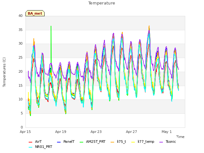204x153 pixels.
Task: Click the Apr 15 x-axis tick label
Action: 25,132
